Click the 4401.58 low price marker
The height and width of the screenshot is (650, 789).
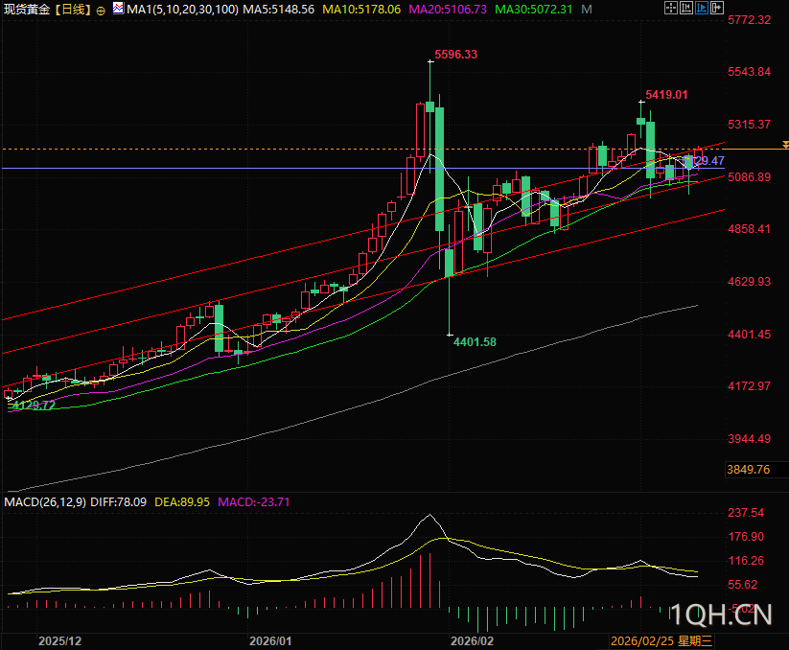pos(474,341)
